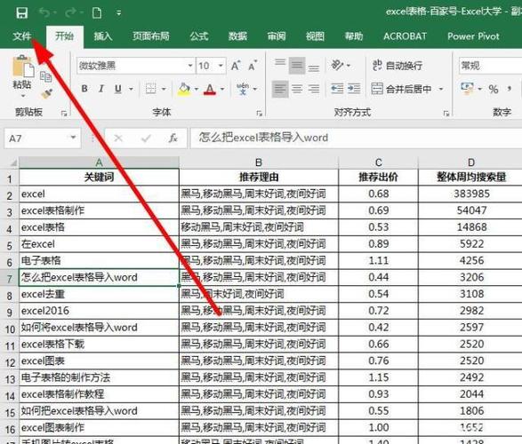The image size is (522, 444).
Task: Click the Name Box showing A7
Action: pos(43,138)
